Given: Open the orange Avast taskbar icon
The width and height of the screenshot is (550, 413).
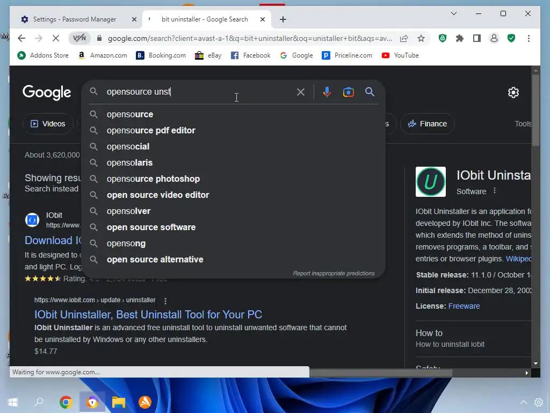Looking at the screenshot, I should coord(144,402).
